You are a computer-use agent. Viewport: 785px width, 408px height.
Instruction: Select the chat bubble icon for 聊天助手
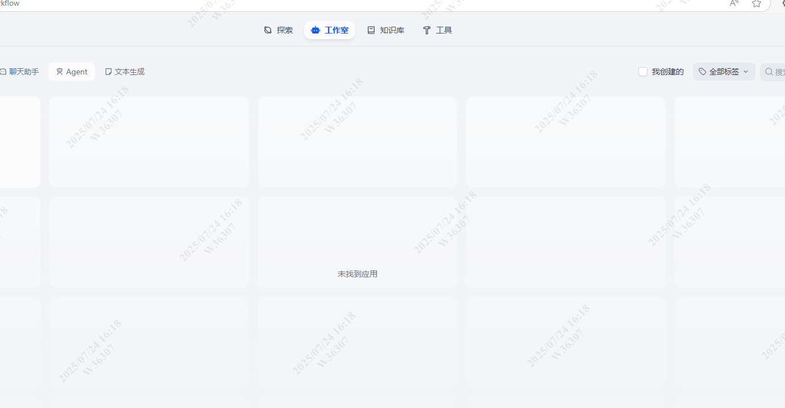pyautogui.click(x=3, y=72)
